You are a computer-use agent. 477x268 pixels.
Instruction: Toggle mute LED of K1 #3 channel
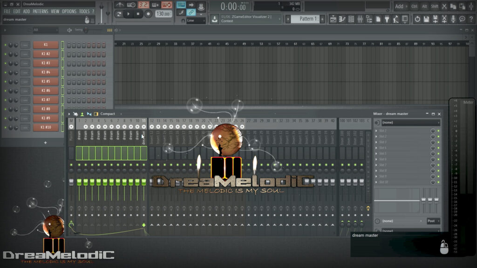[x=6, y=63]
